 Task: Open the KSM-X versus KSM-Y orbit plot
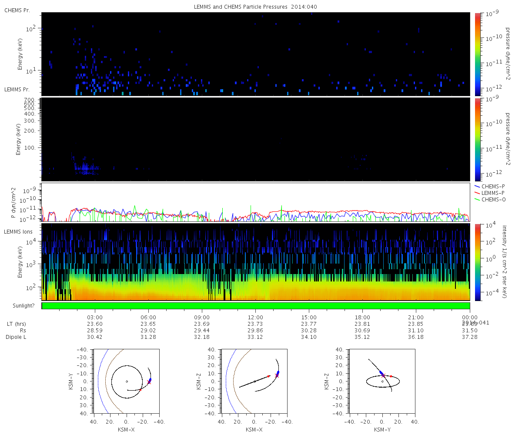(x=126, y=381)
